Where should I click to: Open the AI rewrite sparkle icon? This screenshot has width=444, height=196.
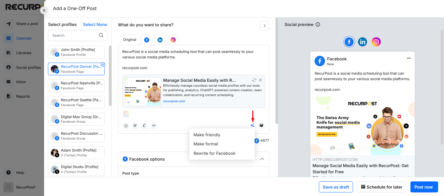tap(252, 126)
